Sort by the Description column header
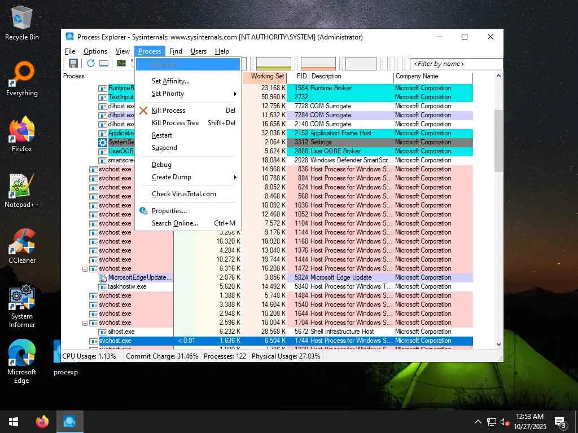Viewport: 578px width, 433px height. point(351,76)
